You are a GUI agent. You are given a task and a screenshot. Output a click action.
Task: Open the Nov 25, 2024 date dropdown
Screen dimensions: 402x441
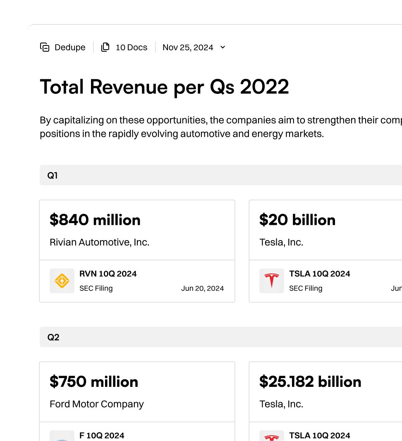coord(223,47)
